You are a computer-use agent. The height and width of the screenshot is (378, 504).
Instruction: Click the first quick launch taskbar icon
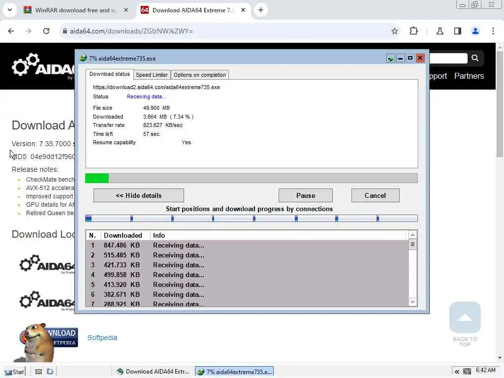pyautogui.click(x=38, y=372)
